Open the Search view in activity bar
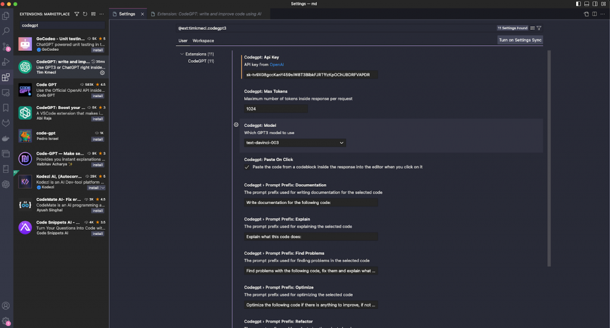610x328 pixels. pos(6,31)
